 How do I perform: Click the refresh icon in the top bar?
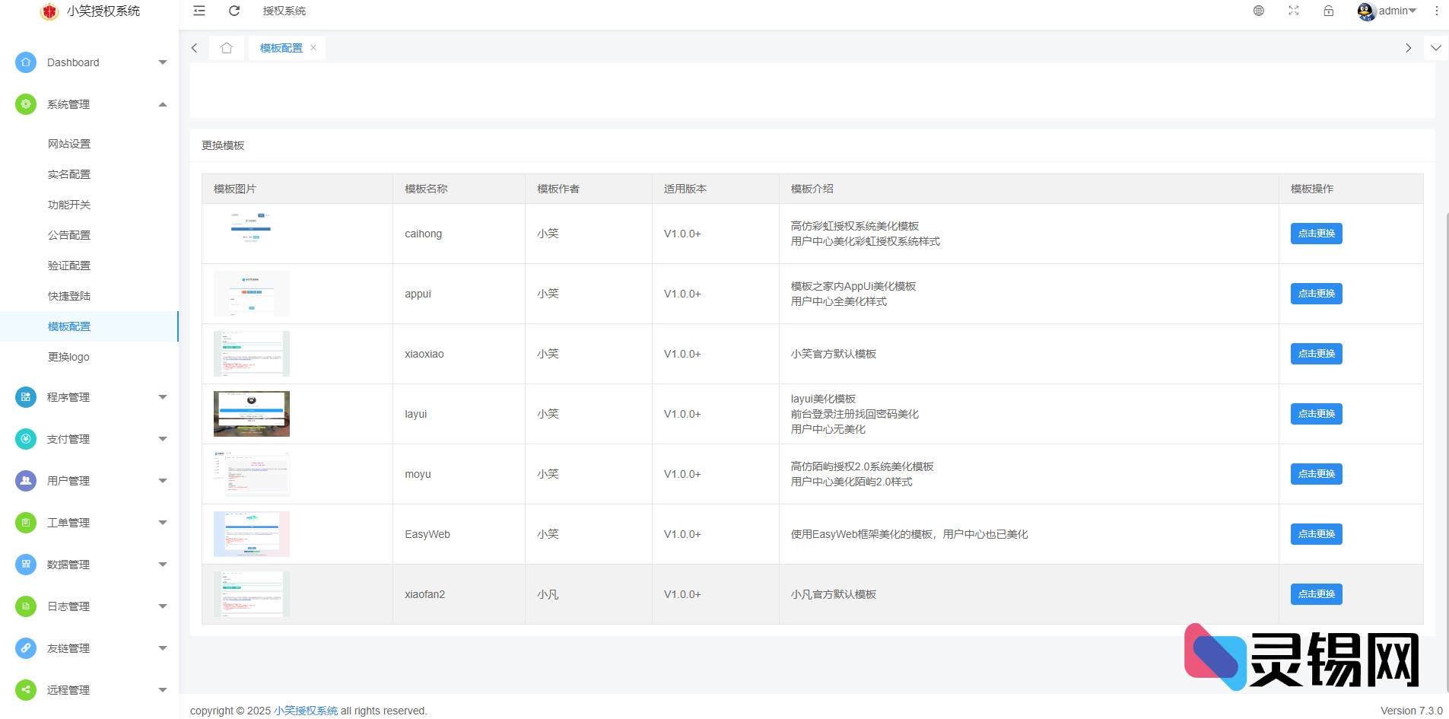coord(234,11)
